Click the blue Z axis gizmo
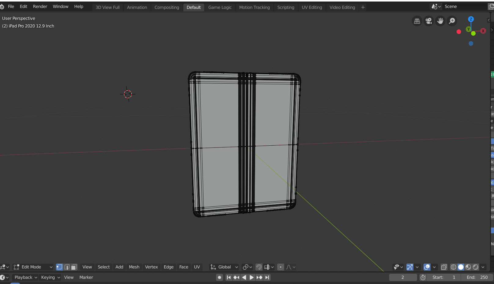This screenshot has height=284, width=494. click(x=471, y=19)
